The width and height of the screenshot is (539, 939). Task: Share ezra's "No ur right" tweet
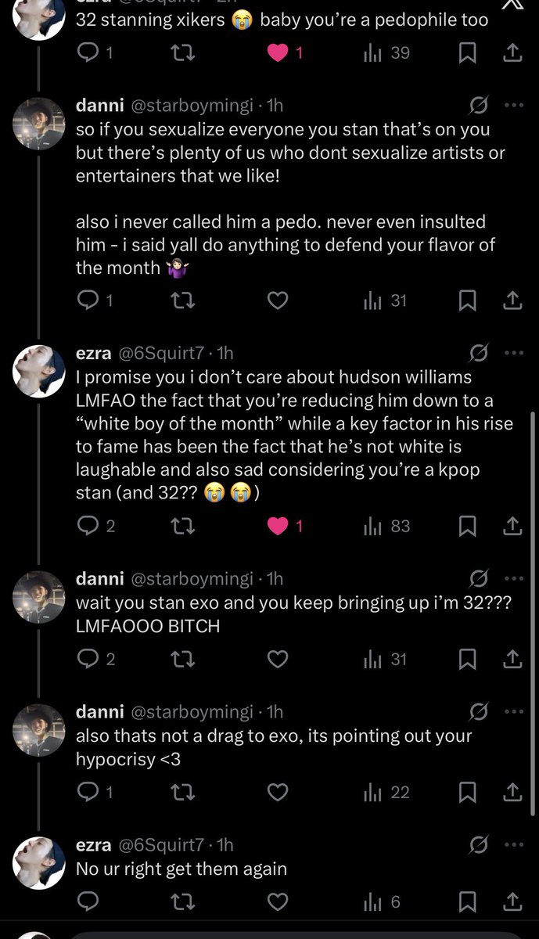[512, 902]
